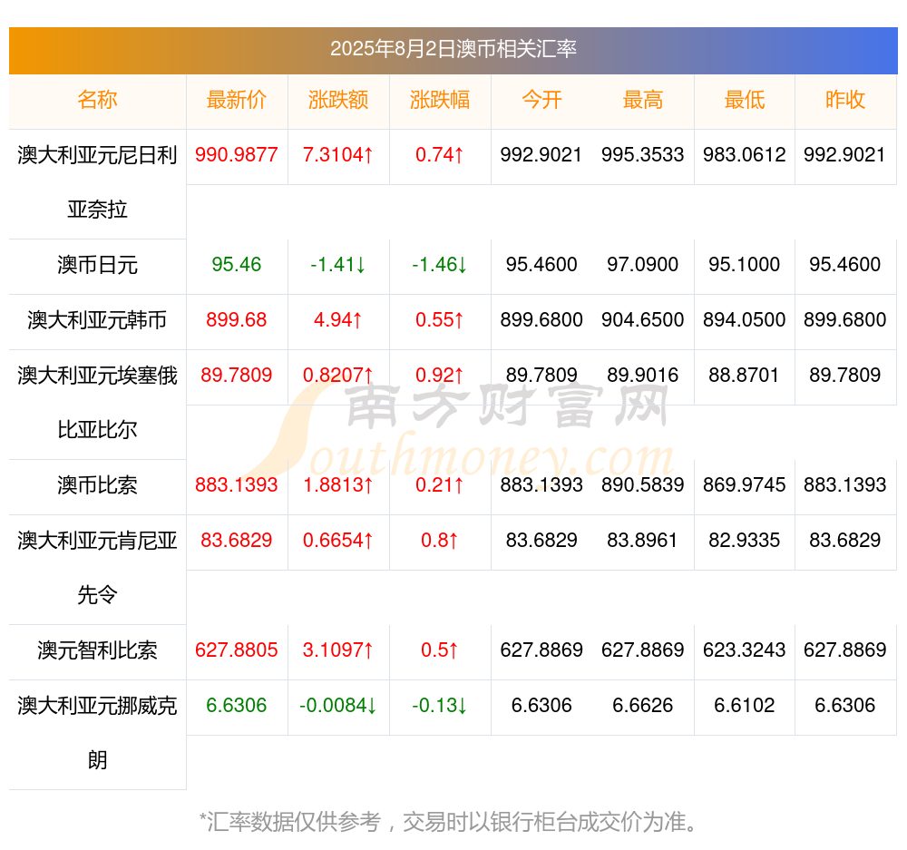Click the 澳大利亚元肯尼亚先令 row name
This screenshot has width=907, height=850.
coord(97,568)
